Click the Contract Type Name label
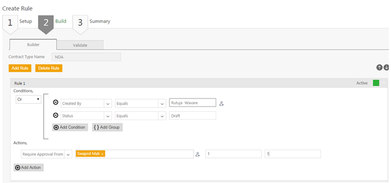 coord(27,57)
